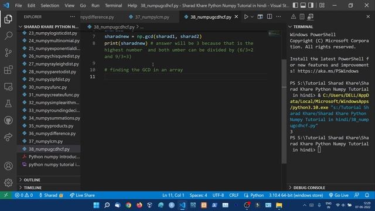Open the Go menu
375x211 pixels.
point(83,5)
